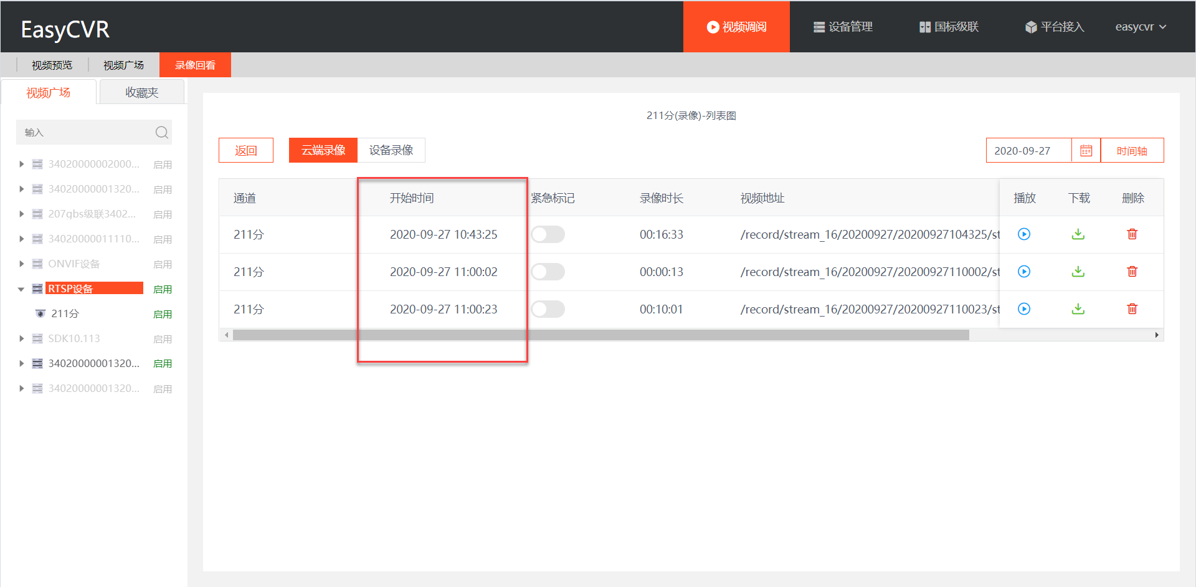Click the 00:16:33 duration cell
Image resolution: width=1196 pixels, height=587 pixels.
tap(662, 234)
